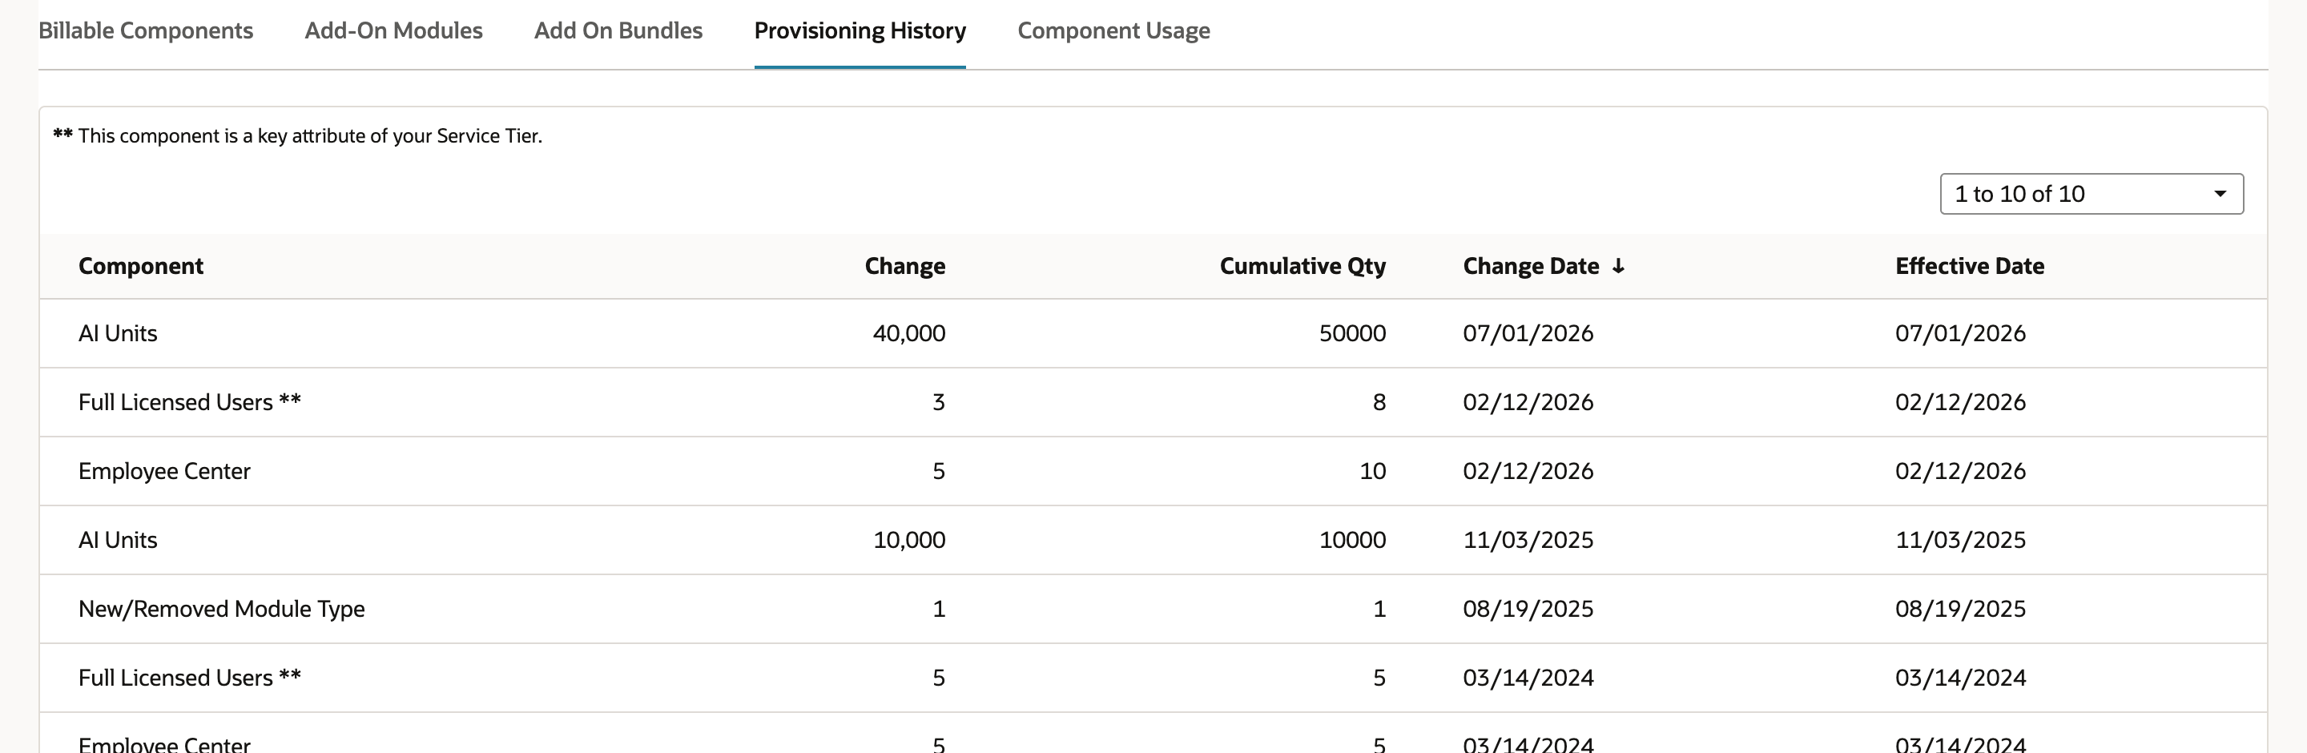Click the Cumulative Qty column header

click(x=1302, y=266)
